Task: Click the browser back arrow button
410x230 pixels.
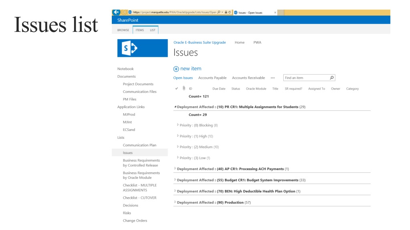Action: pos(116,12)
